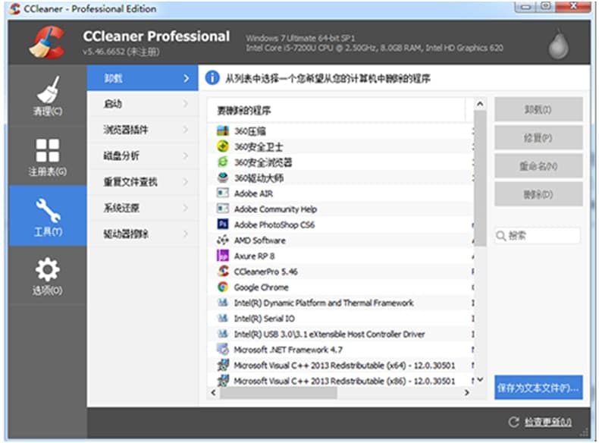Select Intel(R) Dynamic Platform entry icon
The image size is (599, 443).
(223, 303)
